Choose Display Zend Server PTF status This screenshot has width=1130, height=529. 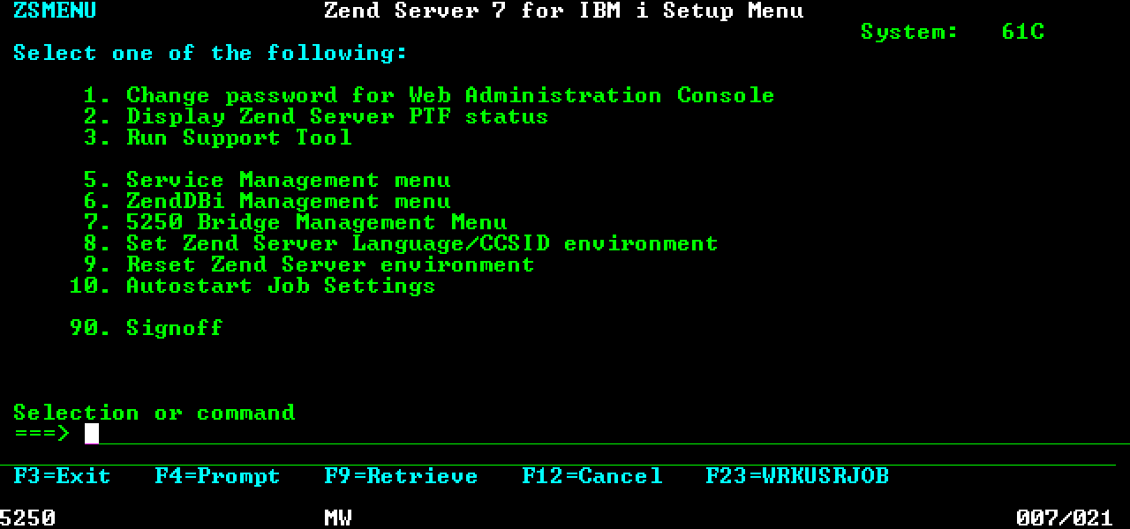pyautogui.click(x=316, y=116)
